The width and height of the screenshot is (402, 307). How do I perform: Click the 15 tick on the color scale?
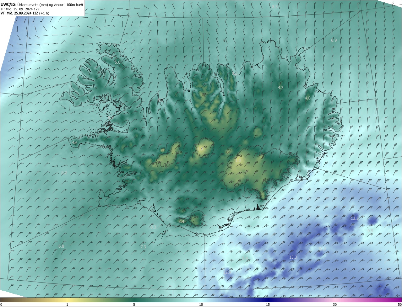coord(268,305)
